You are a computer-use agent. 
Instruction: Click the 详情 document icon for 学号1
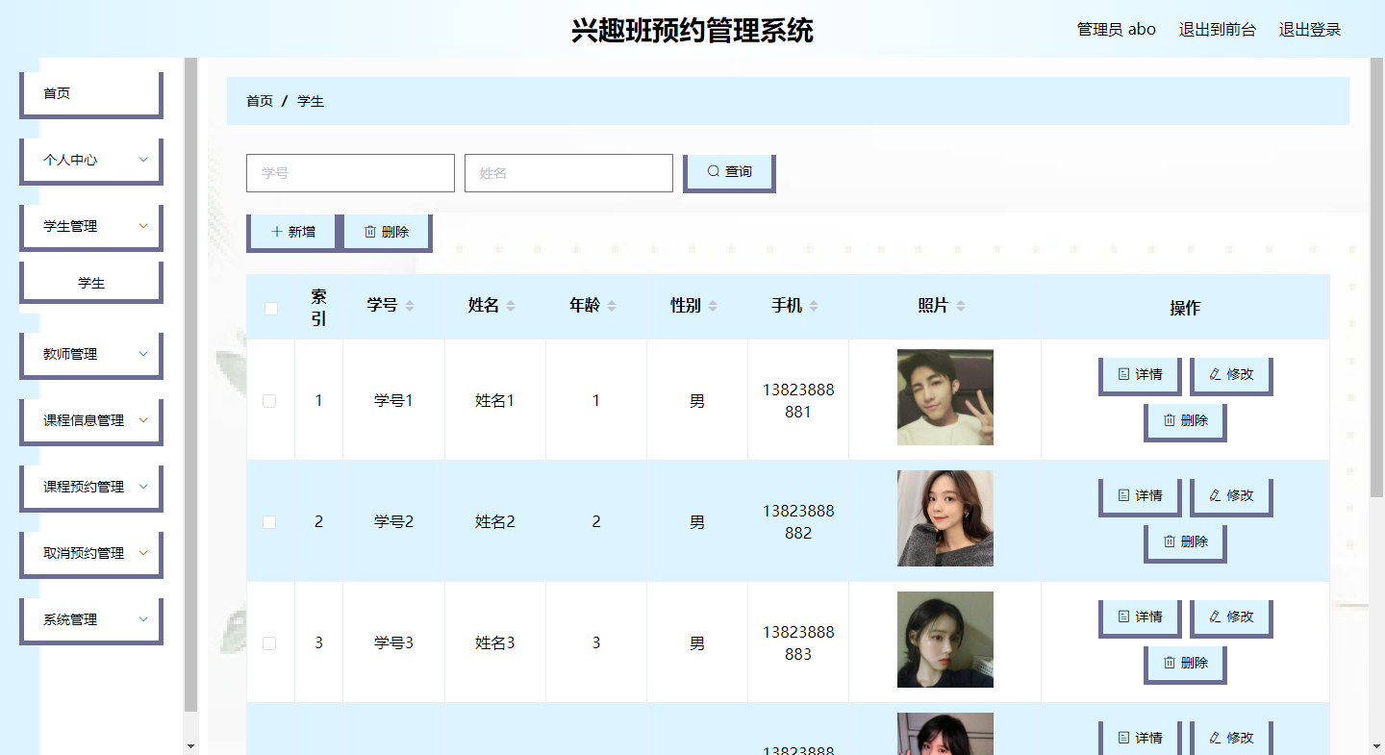click(1123, 374)
